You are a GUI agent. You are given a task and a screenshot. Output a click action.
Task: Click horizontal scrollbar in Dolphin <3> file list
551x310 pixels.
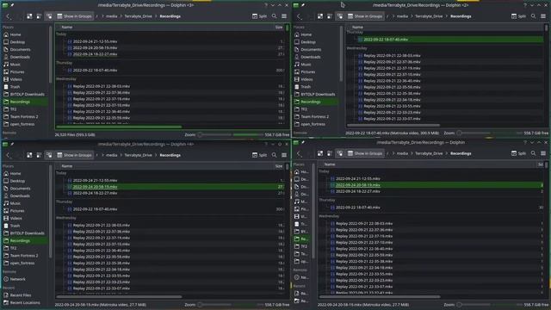point(119,127)
